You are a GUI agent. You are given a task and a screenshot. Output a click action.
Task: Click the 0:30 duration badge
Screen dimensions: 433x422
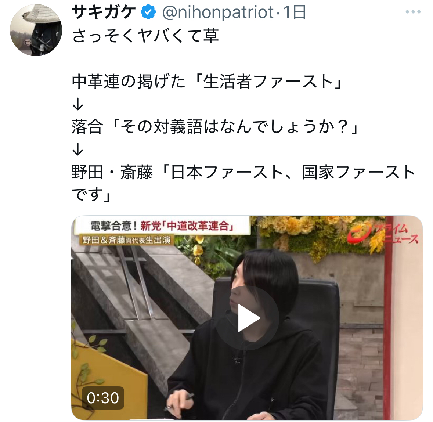point(103,398)
